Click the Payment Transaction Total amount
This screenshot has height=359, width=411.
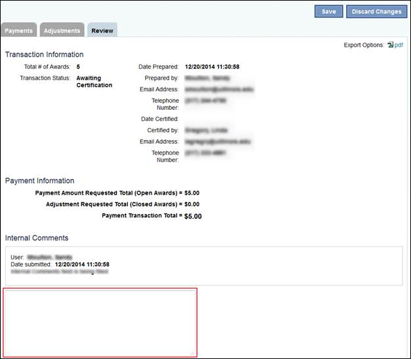tap(193, 216)
